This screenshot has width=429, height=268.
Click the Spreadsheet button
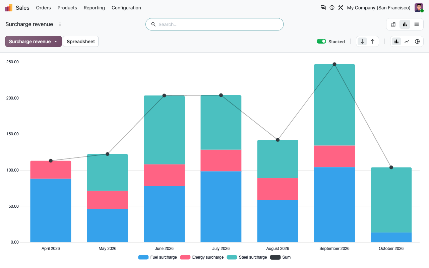point(81,42)
